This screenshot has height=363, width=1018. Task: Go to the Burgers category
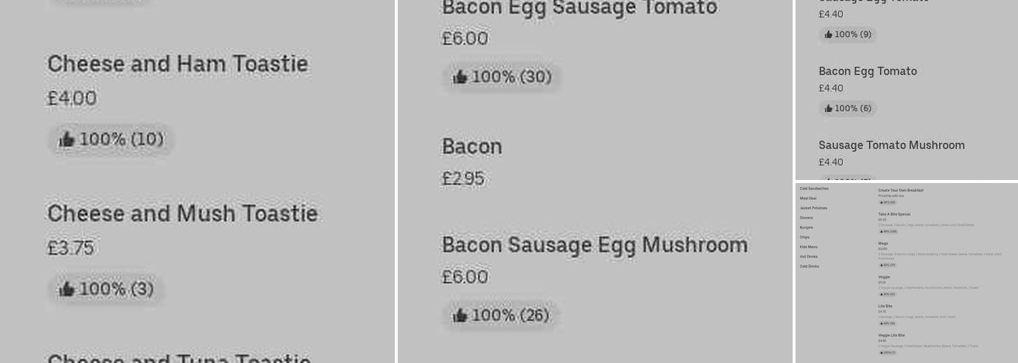[806, 227]
